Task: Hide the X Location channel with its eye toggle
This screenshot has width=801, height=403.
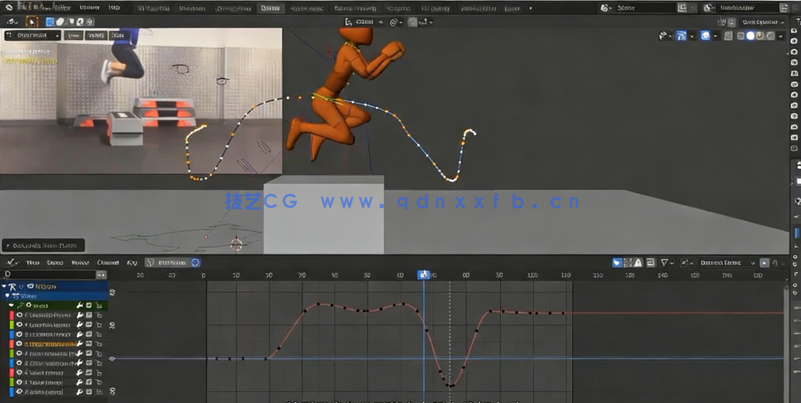Action: 18,316
